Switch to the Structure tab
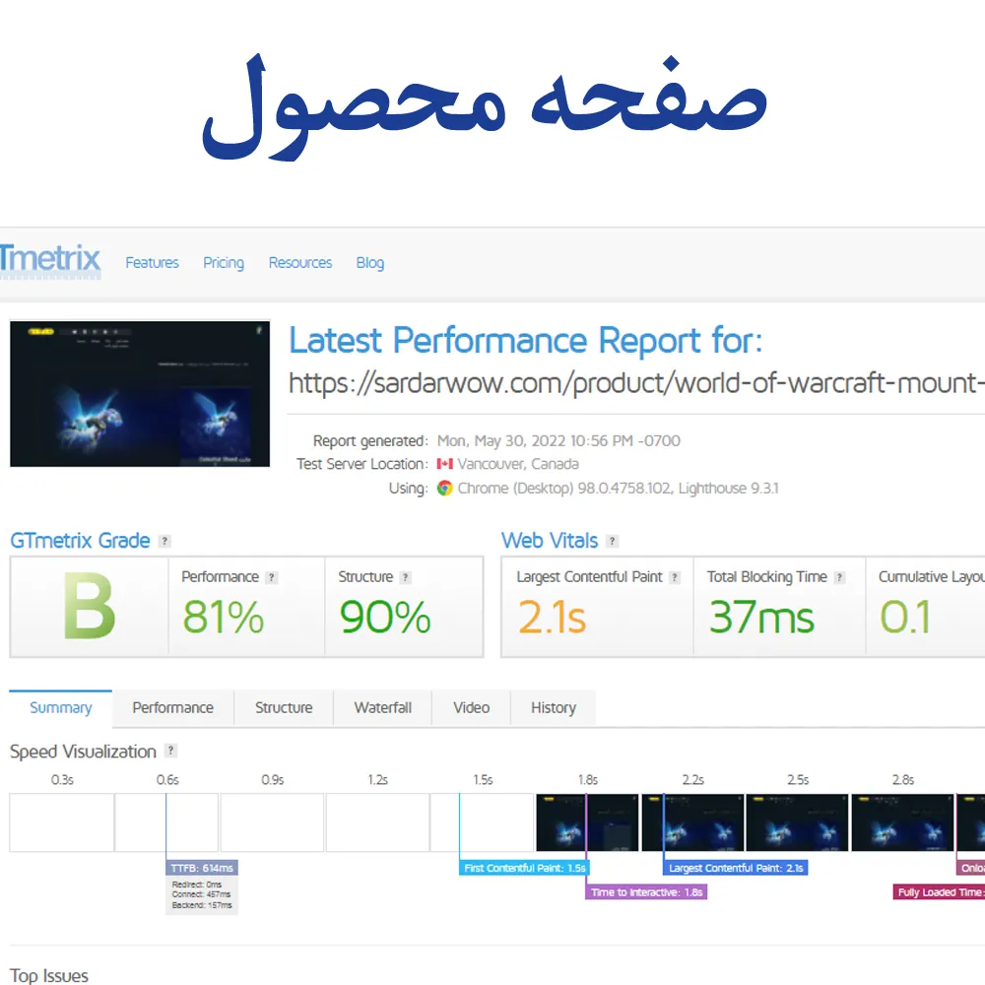 tap(284, 707)
